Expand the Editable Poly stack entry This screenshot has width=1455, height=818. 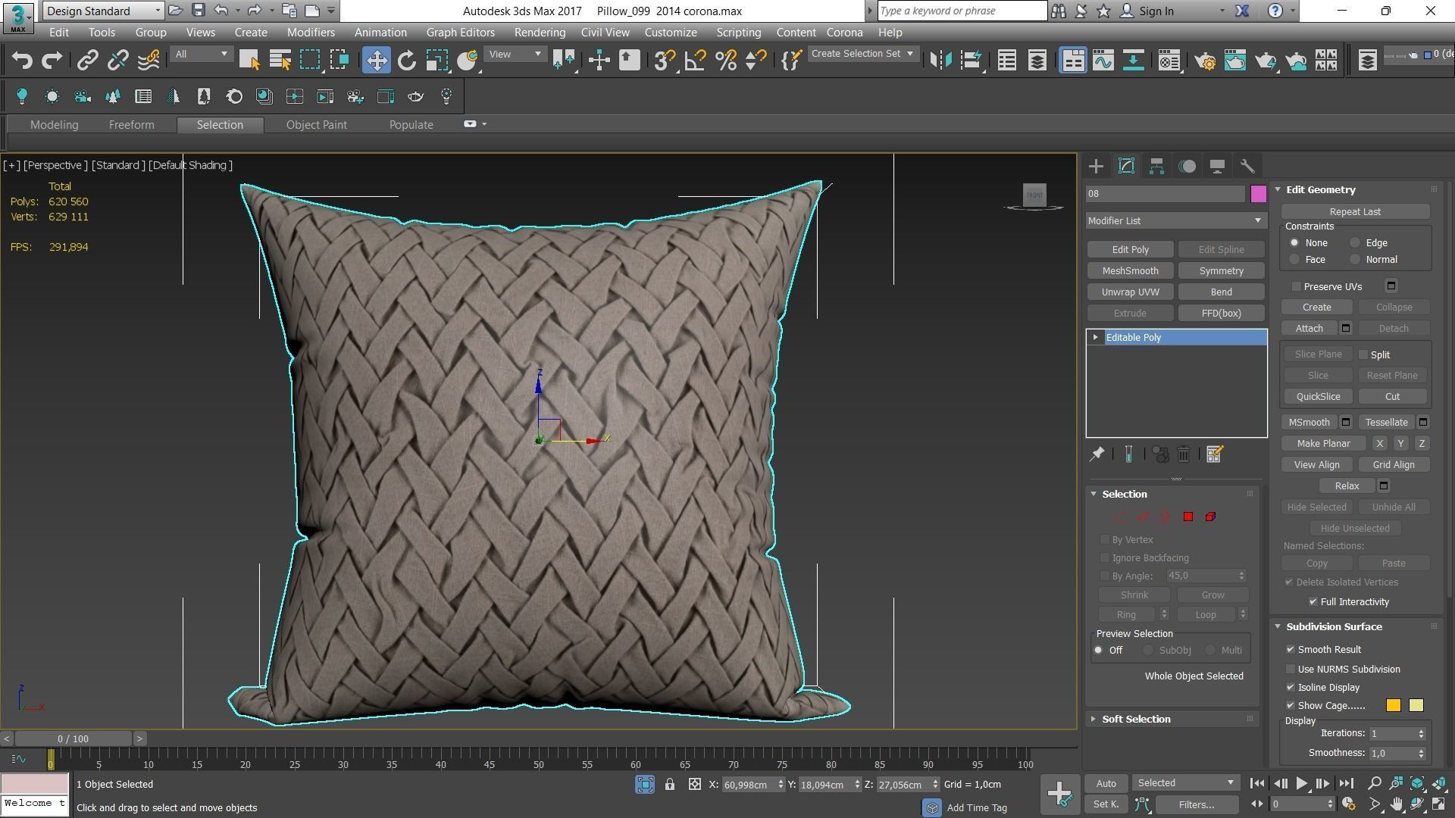[1095, 337]
